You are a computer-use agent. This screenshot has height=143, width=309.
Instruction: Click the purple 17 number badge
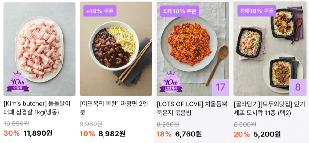(220, 87)
